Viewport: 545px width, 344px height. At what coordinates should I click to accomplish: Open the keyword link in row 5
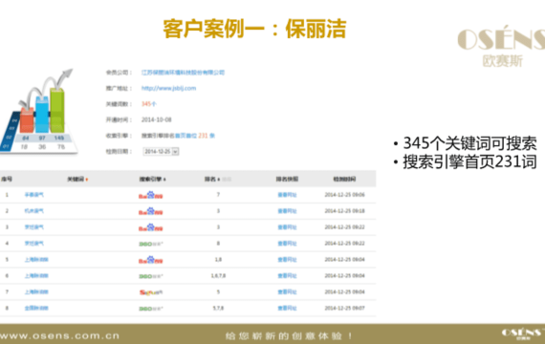[x=36, y=260]
